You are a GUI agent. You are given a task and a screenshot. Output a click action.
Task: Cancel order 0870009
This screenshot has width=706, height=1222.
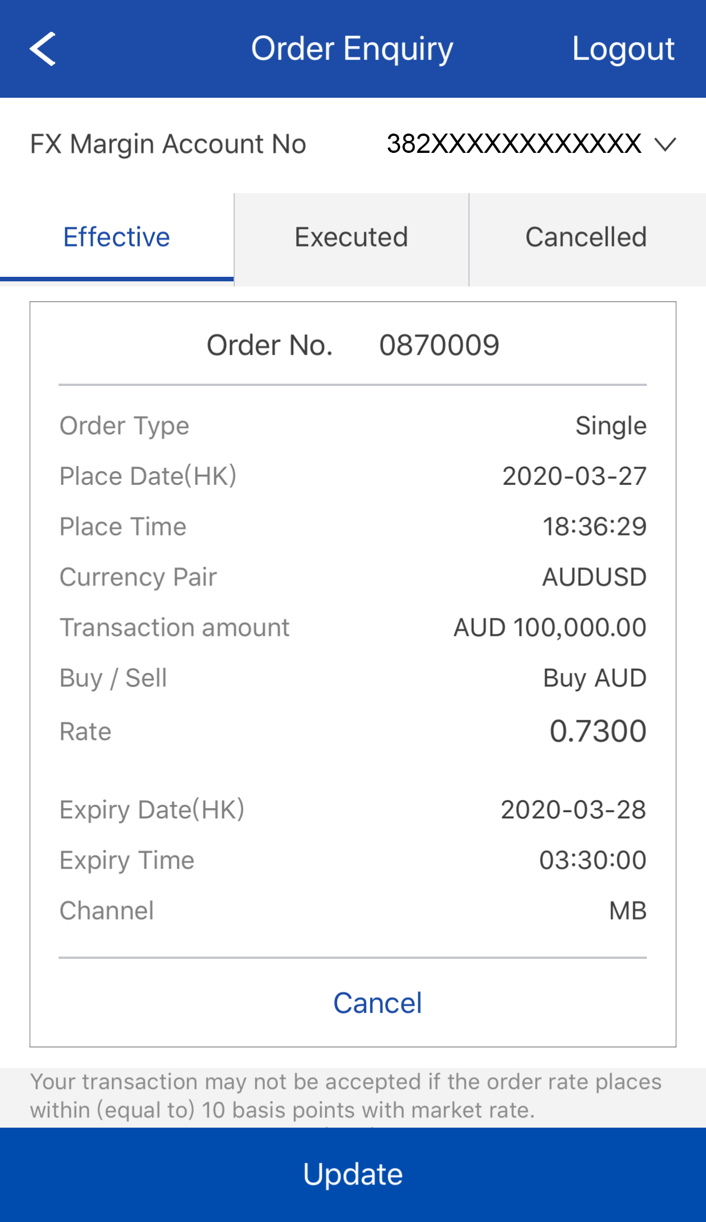pos(377,1003)
